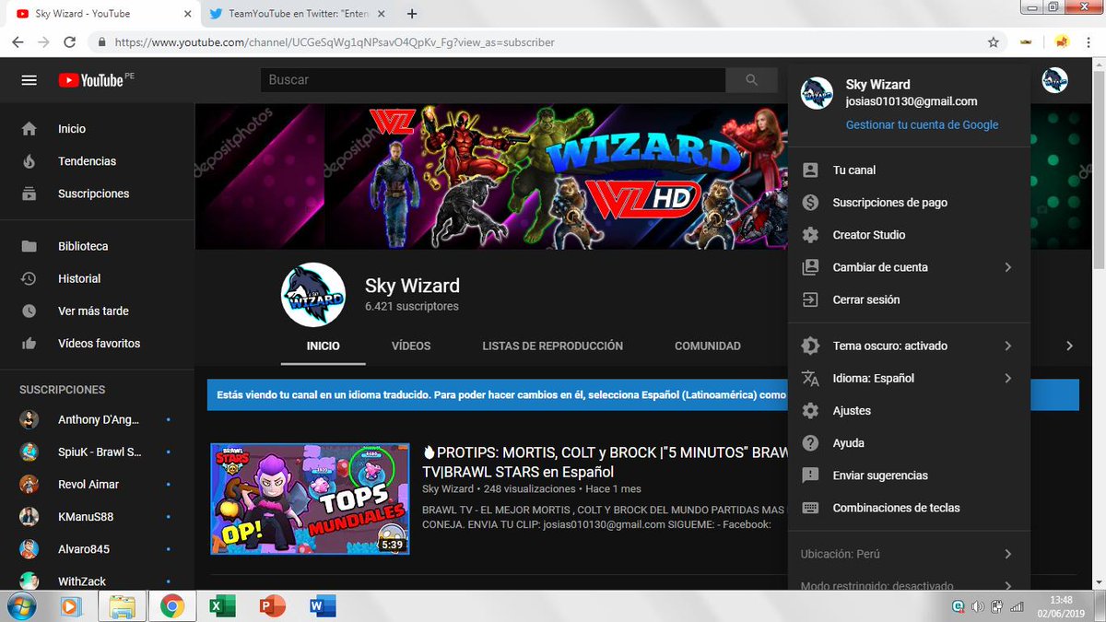Open the Vídeos favoritos thumbs-up icon
1106x622 pixels.
(x=29, y=343)
